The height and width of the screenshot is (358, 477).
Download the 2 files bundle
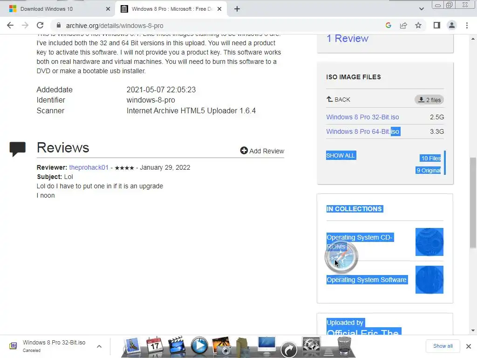(429, 100)
